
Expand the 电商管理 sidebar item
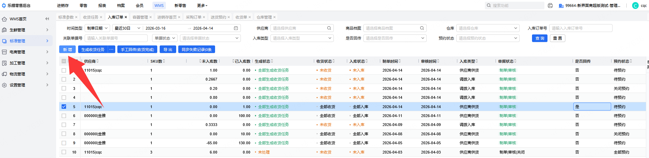(x=26, y=52)
